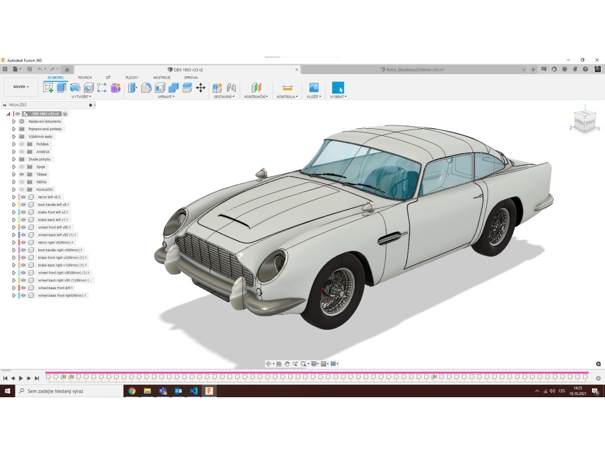Activate DB5 1963 root component radio

coord(65,114)
